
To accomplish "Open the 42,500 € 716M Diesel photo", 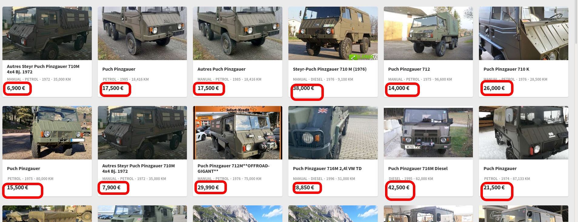I will (428, 133).
